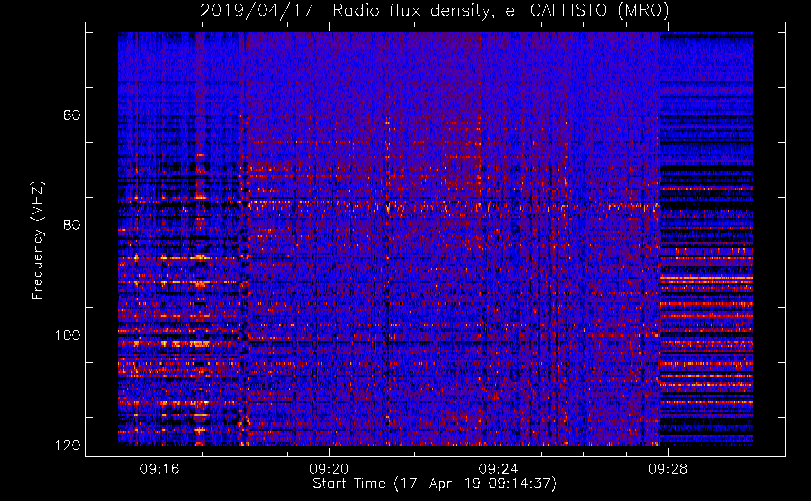Screen dimensions: 811x501
Task: Click the 80 frequency tick label
Action: point(72,225)
